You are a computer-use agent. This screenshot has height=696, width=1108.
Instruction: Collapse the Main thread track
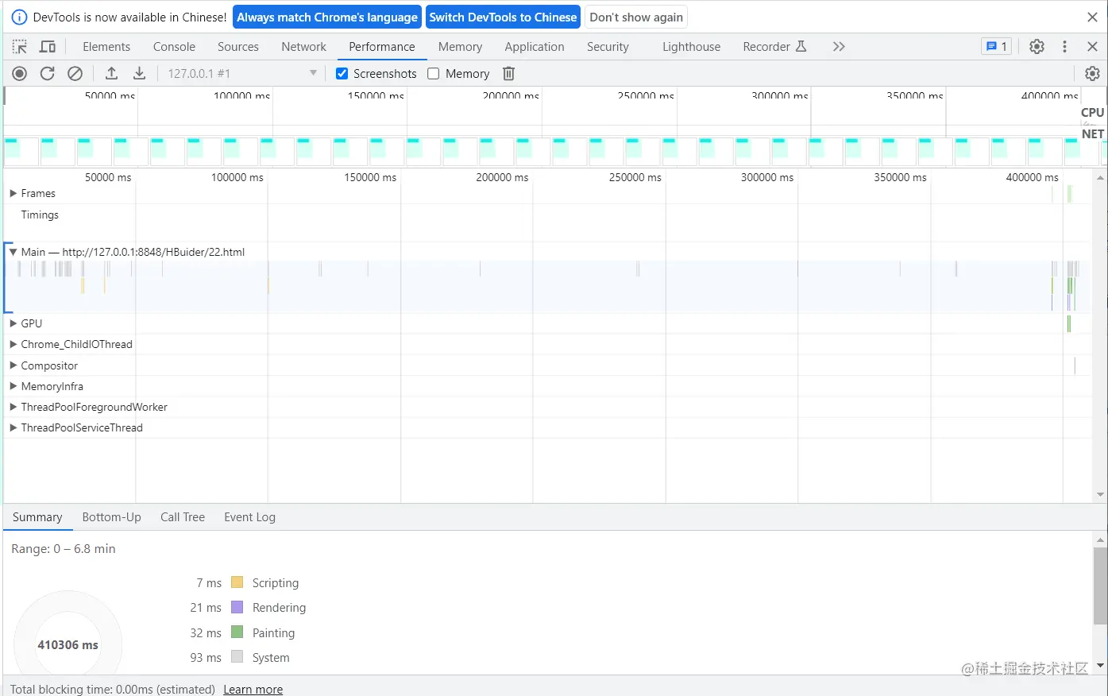click(x=13, y=252)
